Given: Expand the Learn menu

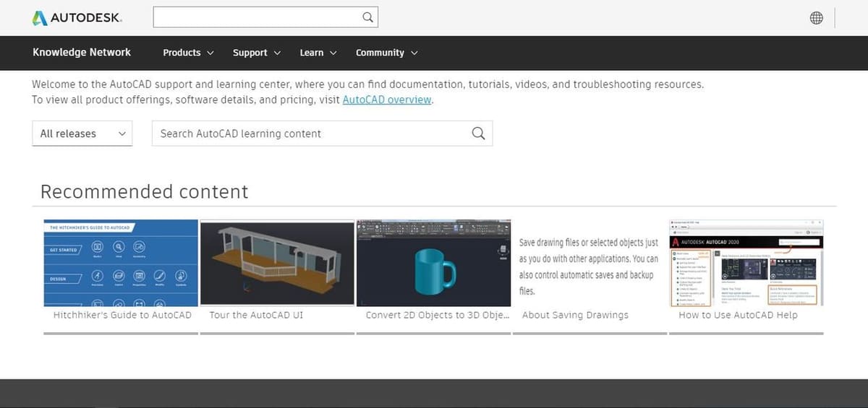Looking at the screenshot, I should tap(318, 53).
